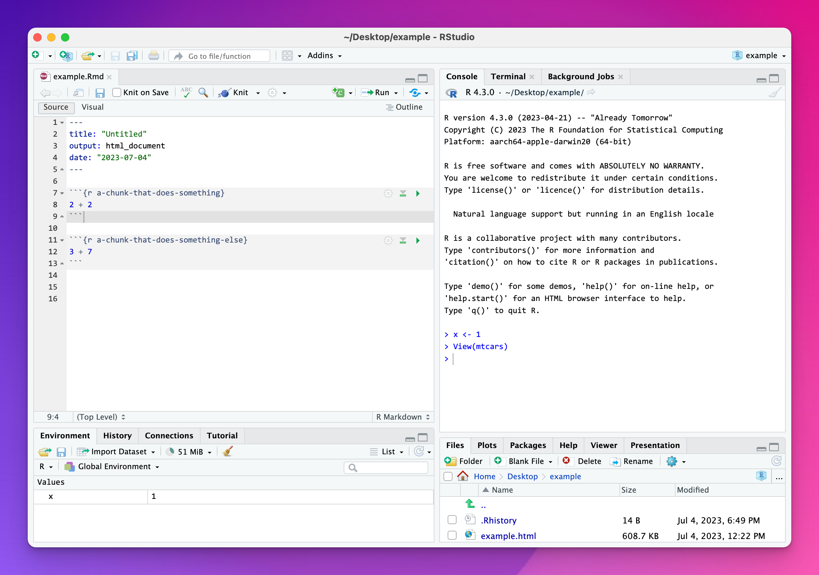Viewport: 819px width, 575px height.
Task: Open the 51 MiB memory usage dropdown
Action: point(189,452)
